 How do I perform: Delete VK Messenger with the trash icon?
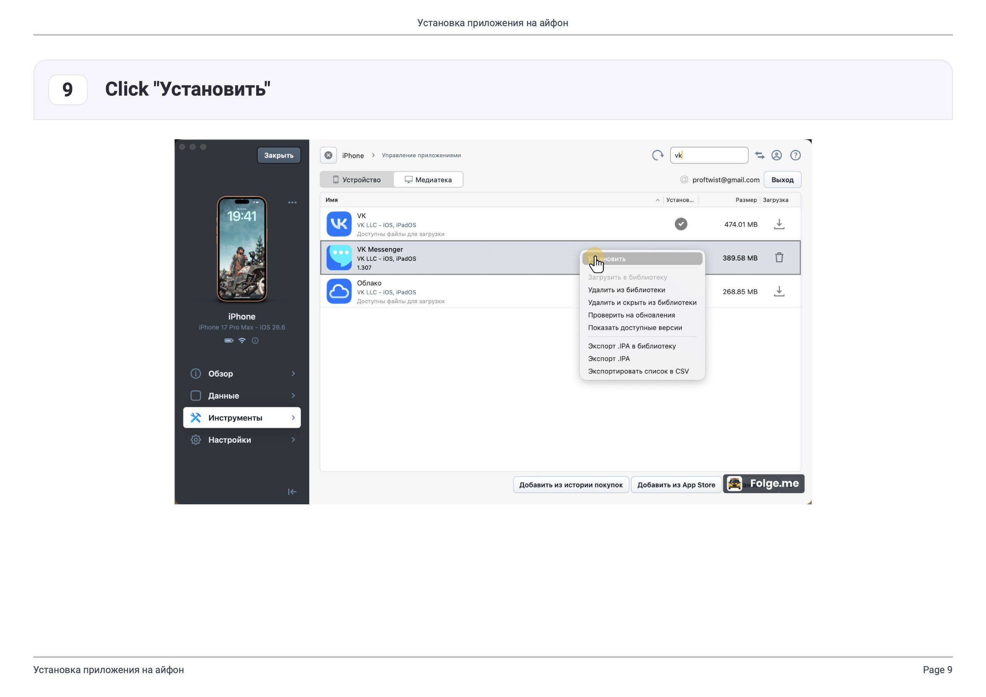779,257
